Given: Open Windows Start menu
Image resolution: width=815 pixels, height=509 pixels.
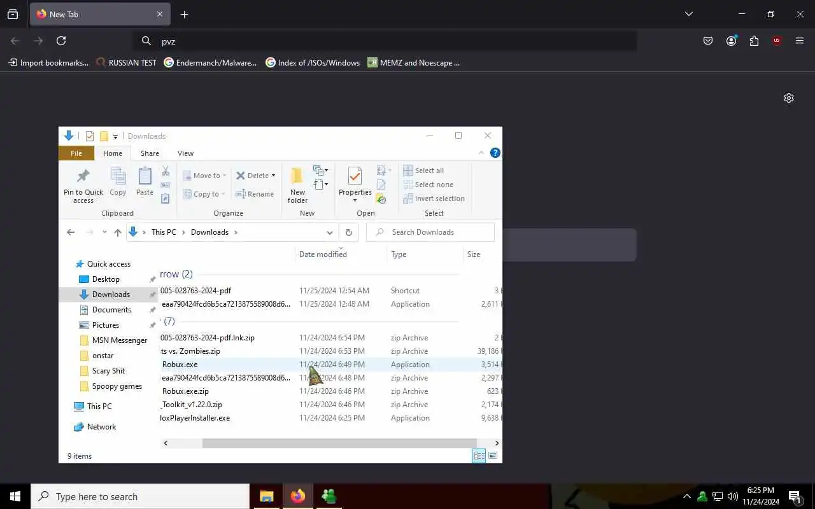Looking at the screenshot, I should (15, 496).
